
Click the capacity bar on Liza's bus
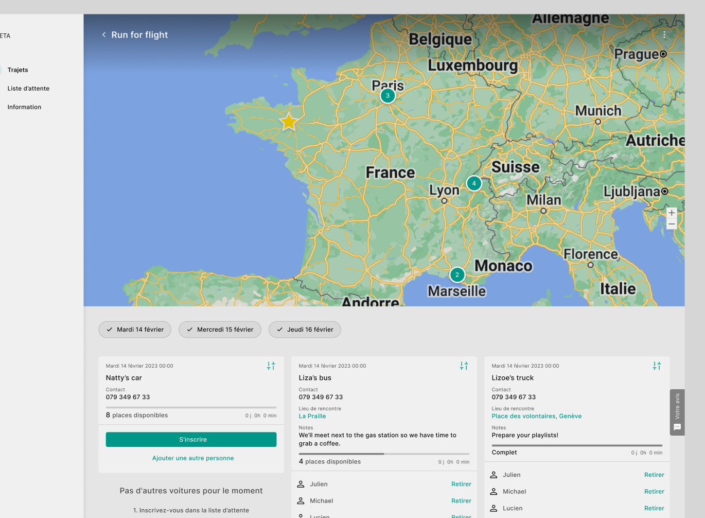384,454
